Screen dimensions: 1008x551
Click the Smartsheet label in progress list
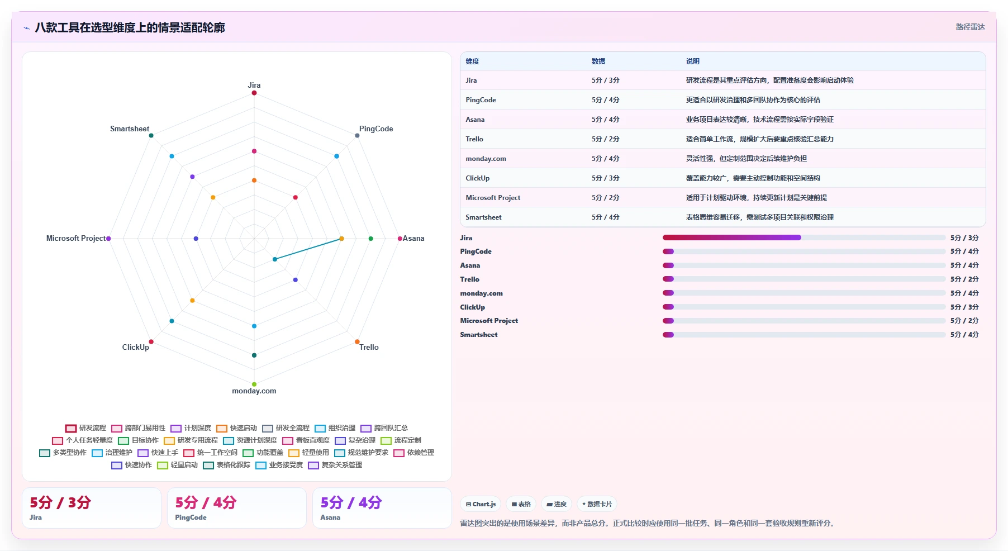click(x=479, y=335)
